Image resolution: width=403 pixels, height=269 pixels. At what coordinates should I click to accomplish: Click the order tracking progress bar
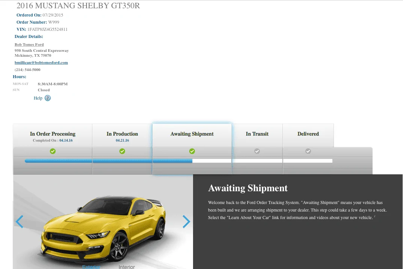179,161
